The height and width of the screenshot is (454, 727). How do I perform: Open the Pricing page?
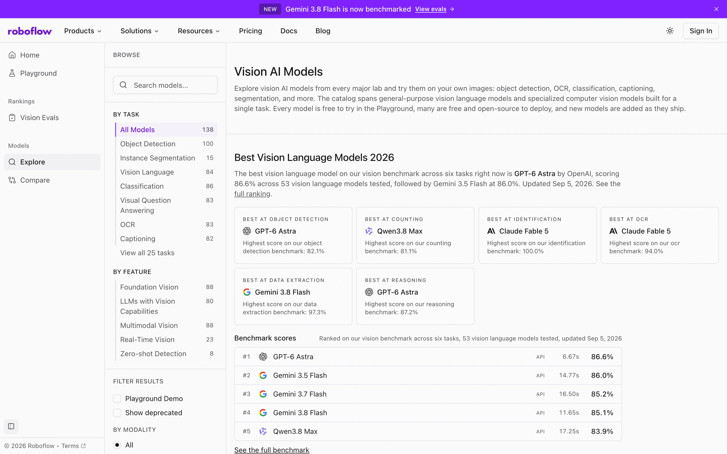tap(251, 31)
